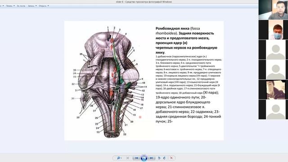Viewport: 288px width, 162px height.
Task: Go to the previous photo
Action: tap(136, 158)
